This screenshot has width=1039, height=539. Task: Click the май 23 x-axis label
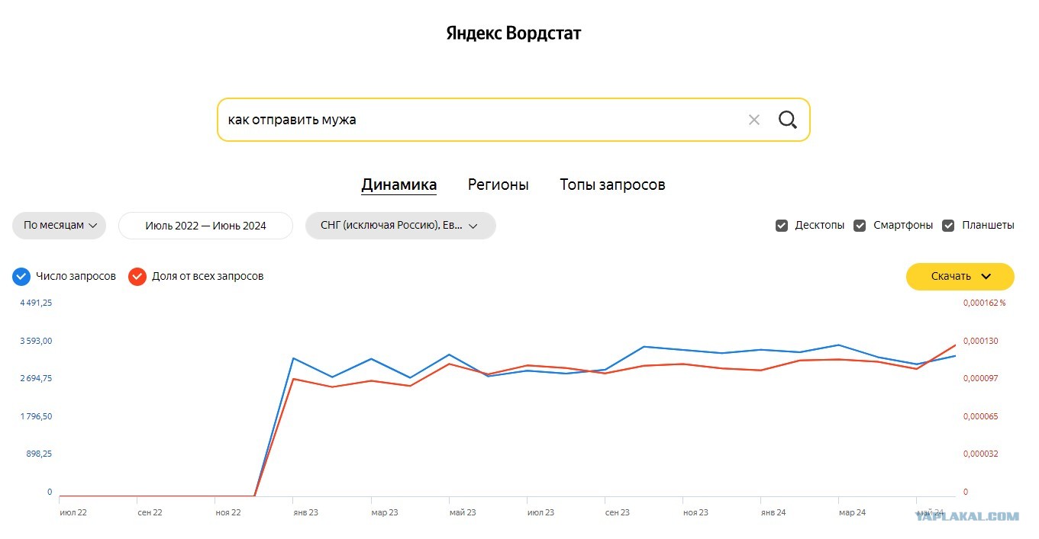click(x=463, y=512)
